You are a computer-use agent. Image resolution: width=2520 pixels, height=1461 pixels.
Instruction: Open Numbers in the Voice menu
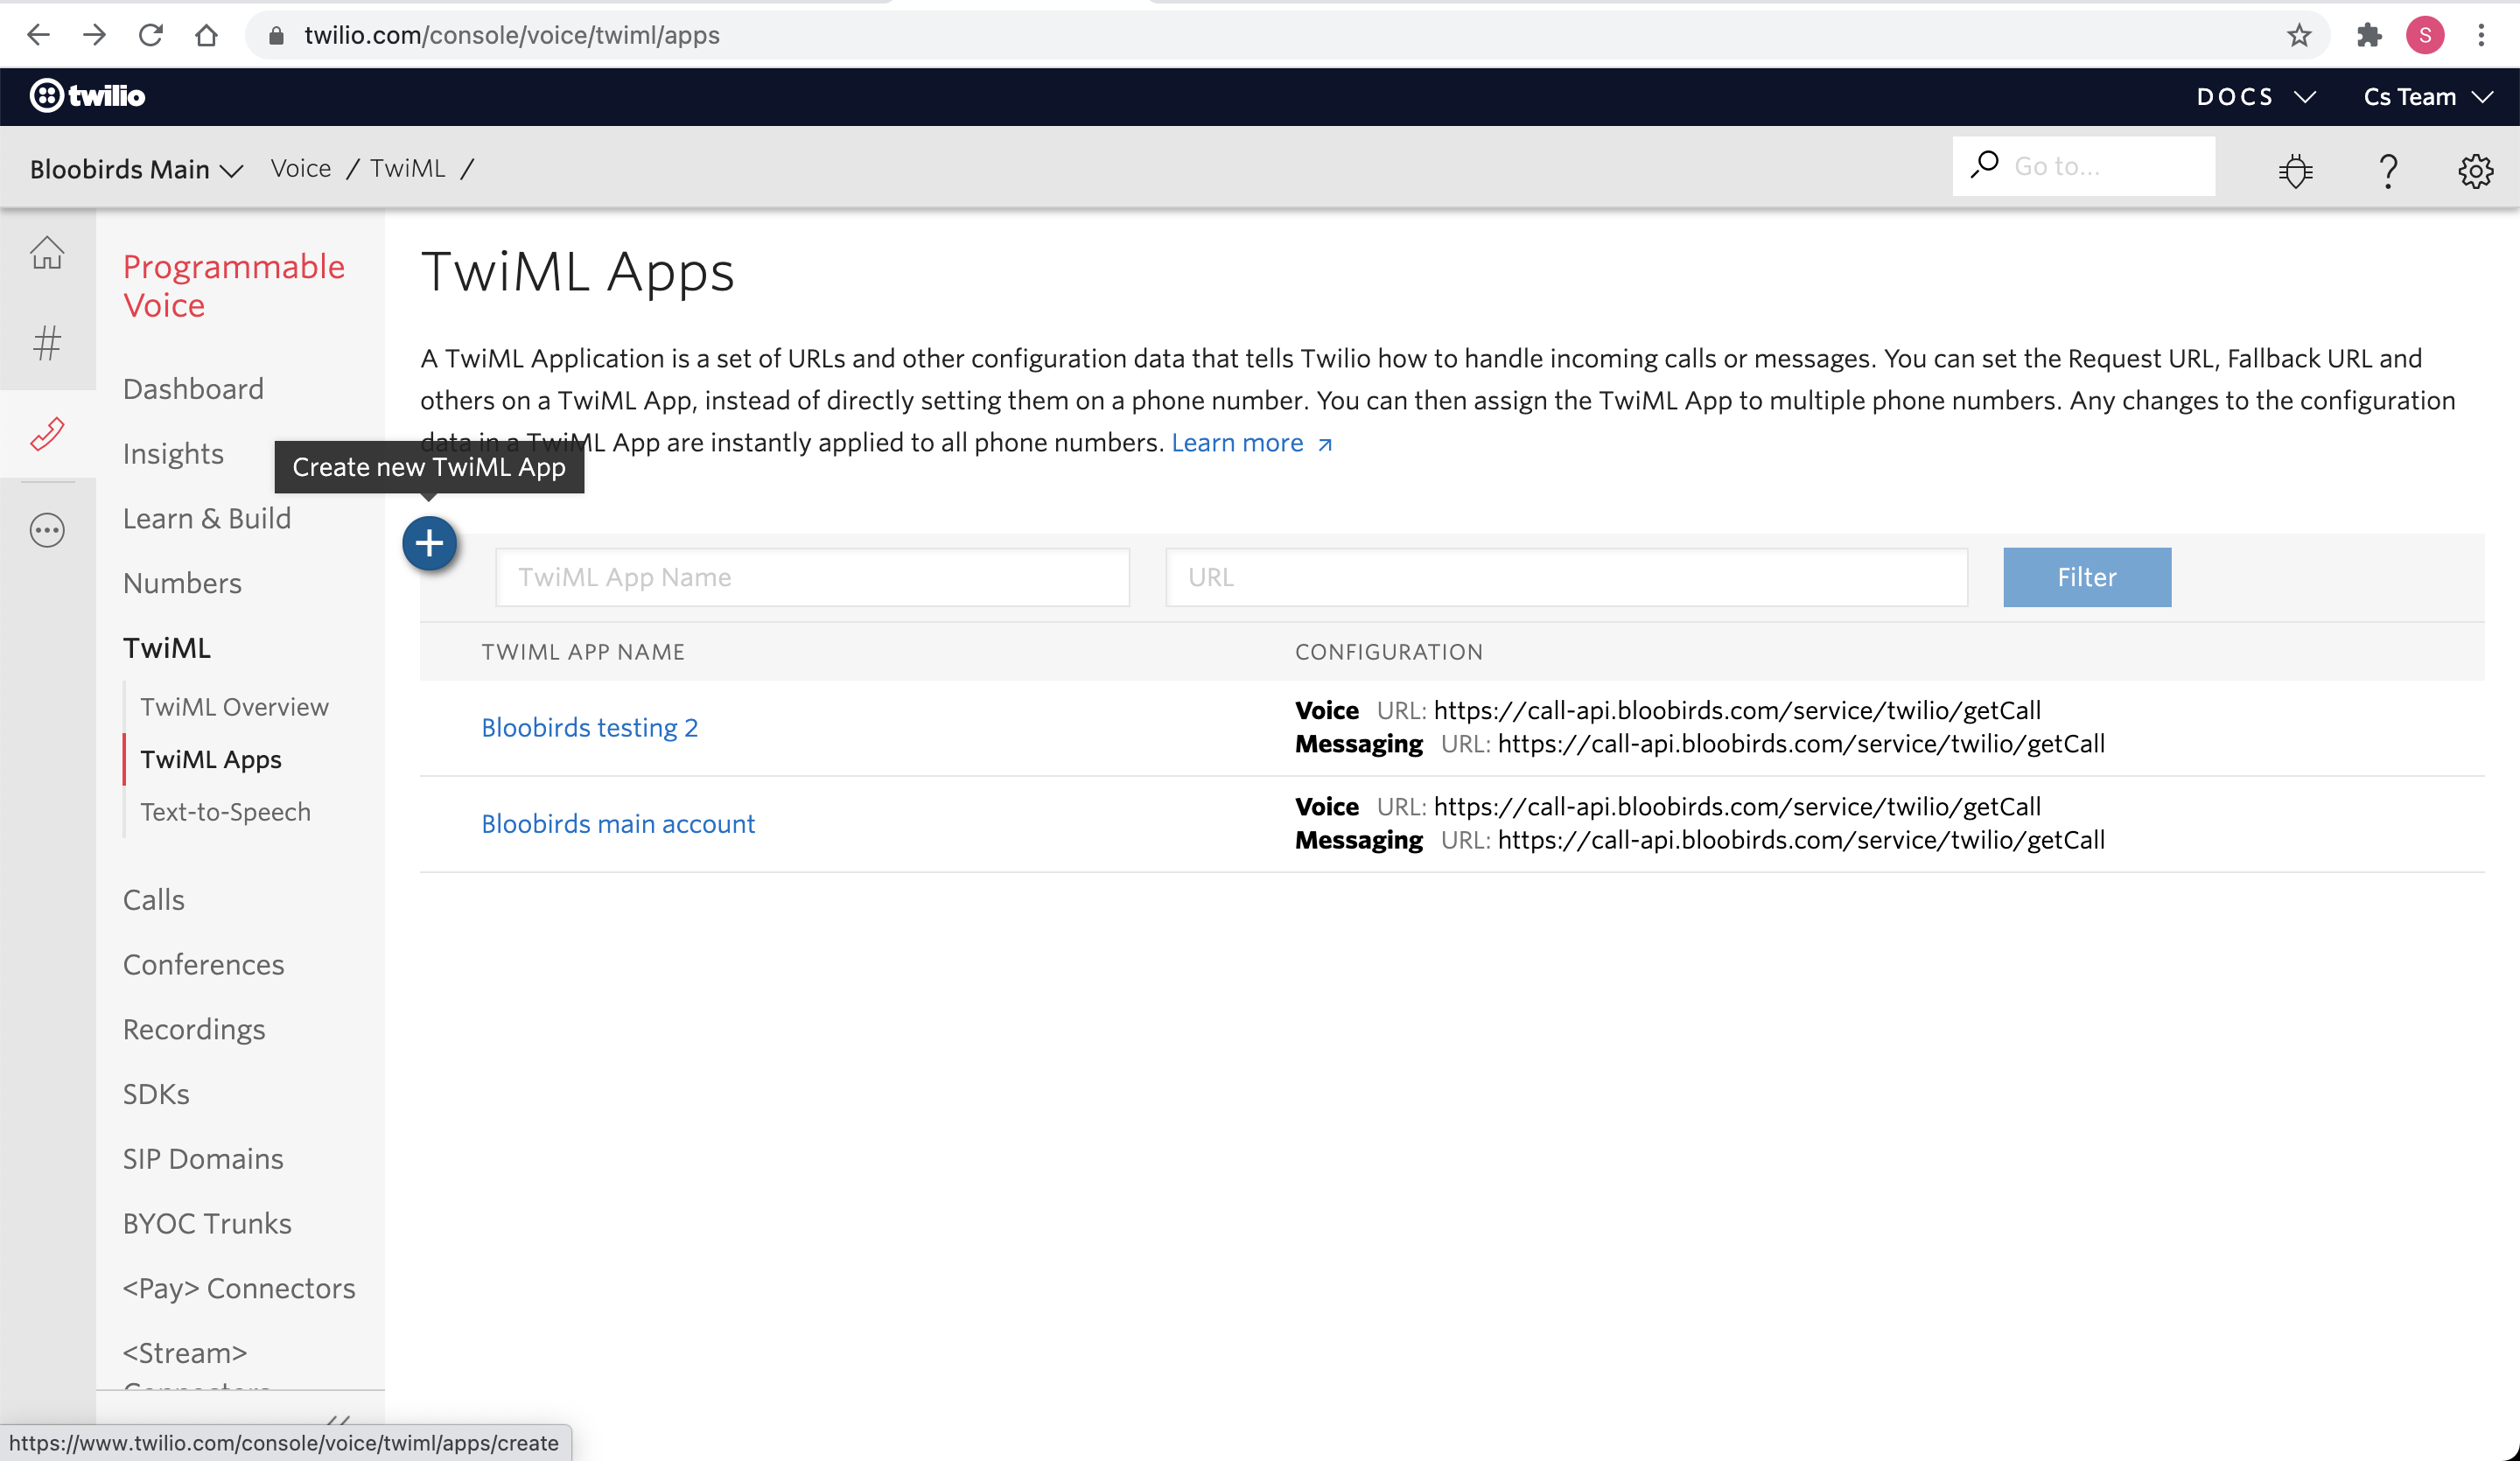coord(182,583)
